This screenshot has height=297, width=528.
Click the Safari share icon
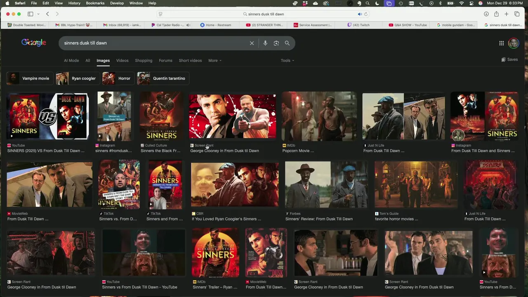(x=496, y=14)
